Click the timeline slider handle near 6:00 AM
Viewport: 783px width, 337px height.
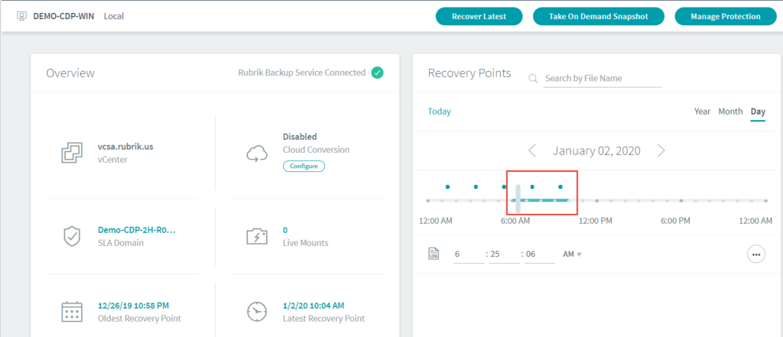(x=518, y=199)
